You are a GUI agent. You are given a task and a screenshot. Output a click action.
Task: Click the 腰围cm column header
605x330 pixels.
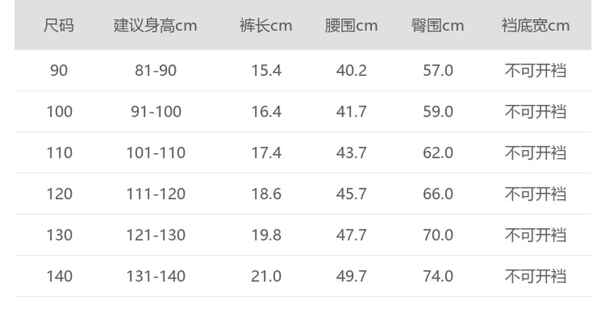[x=352, y=25]
